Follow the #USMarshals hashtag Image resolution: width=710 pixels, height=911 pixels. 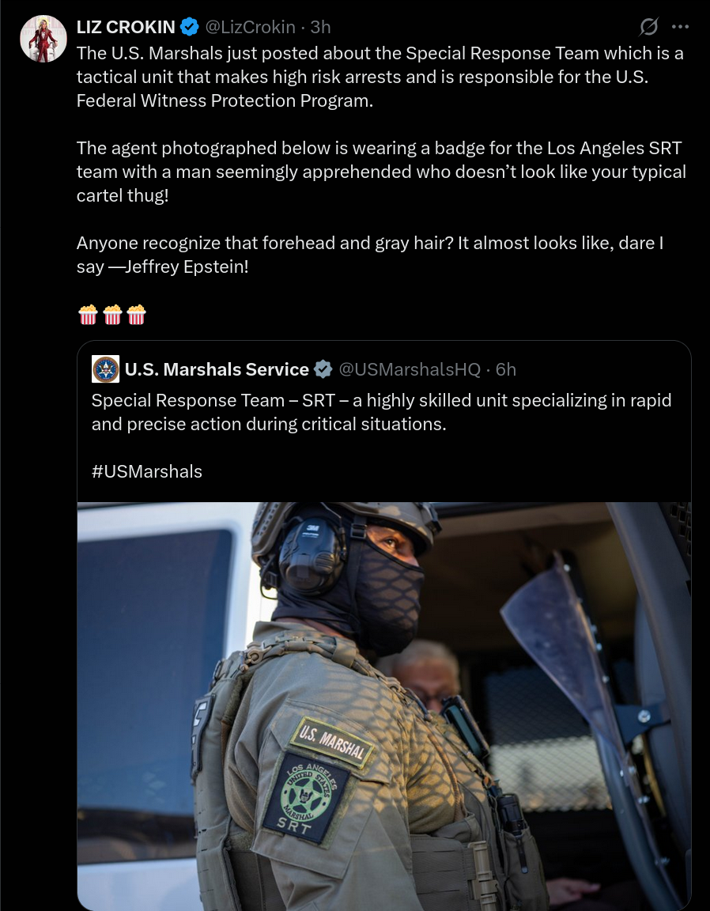tap(147, 471)
